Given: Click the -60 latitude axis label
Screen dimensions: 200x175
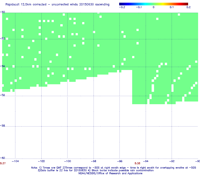Looking at the screenshot, I should [2, 158].
